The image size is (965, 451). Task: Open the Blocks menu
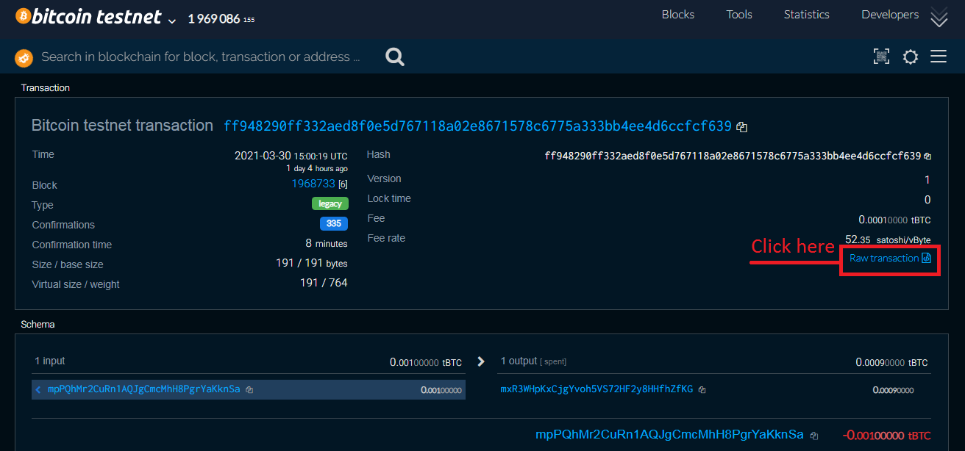[x=678, y=15]
